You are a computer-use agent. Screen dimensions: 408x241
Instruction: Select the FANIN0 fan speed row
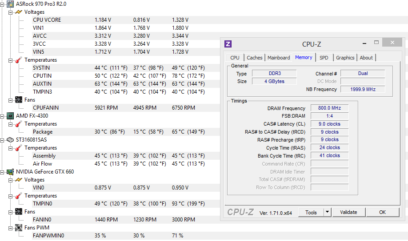coord(126,220)
